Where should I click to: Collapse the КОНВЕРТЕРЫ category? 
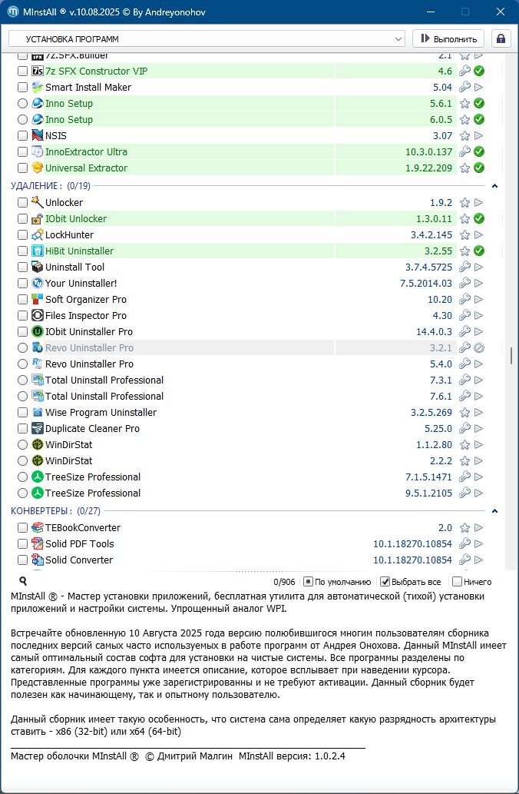click(x=494, y=511)
